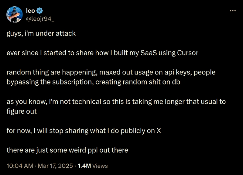Click the word SaaS in the tweet
243x175 pixels.
tap(149, 53)
